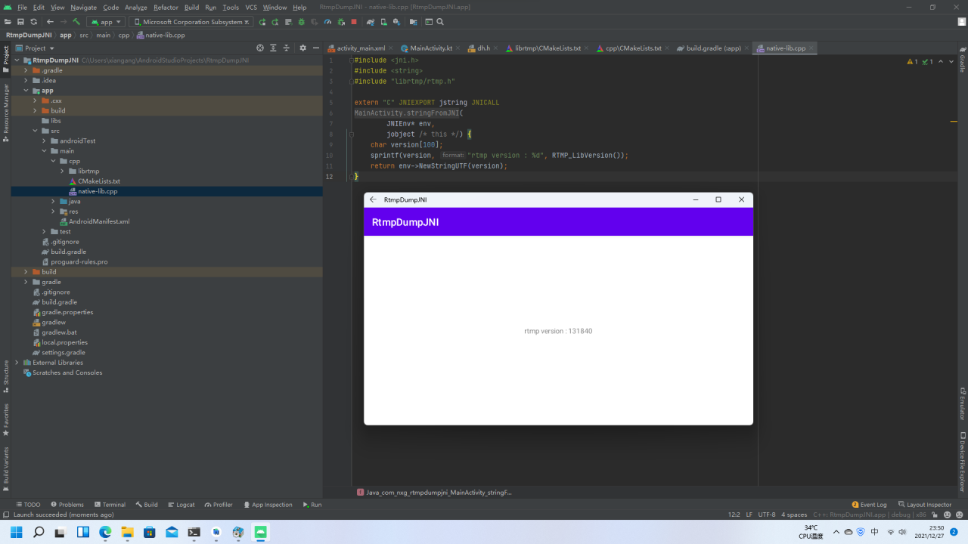This screenshot has height=544, width=968.
Task: Collapse the app module node
Action: pos(26,91)
